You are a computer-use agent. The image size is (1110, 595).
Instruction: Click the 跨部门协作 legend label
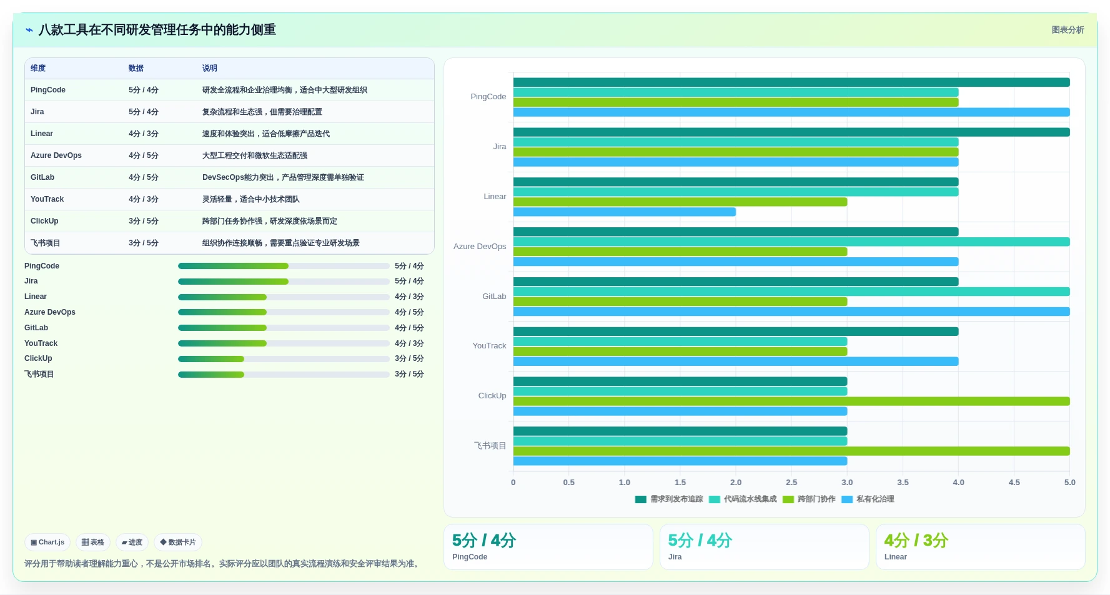point(816,499)
